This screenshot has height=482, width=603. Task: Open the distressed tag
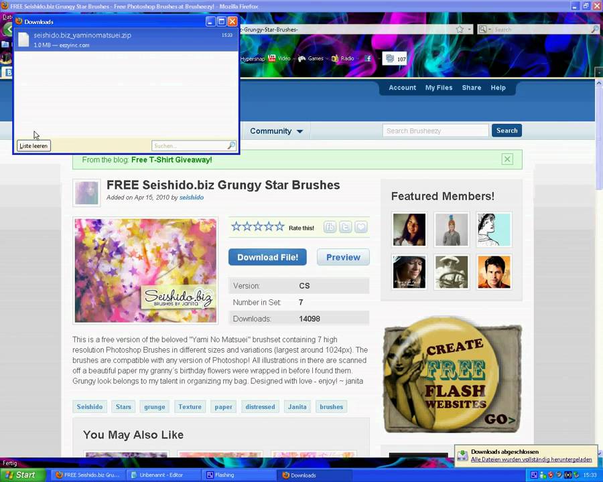(x=261, y=406)
